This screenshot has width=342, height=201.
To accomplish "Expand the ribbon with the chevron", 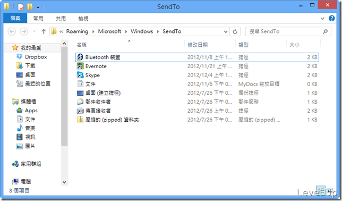I will click(x=322, y=19).
